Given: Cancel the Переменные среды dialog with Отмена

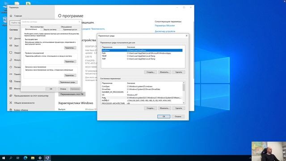Looking at the screenshot, I should pyautogui.click(x=178, y=116).
